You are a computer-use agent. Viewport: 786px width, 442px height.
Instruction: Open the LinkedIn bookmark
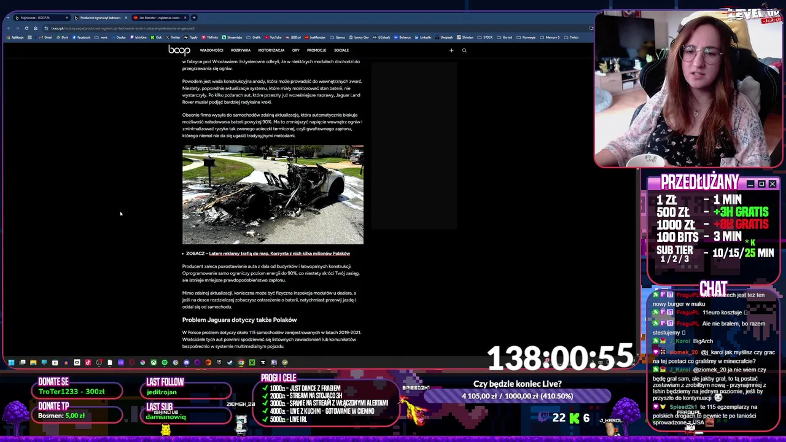pos(423,37)
